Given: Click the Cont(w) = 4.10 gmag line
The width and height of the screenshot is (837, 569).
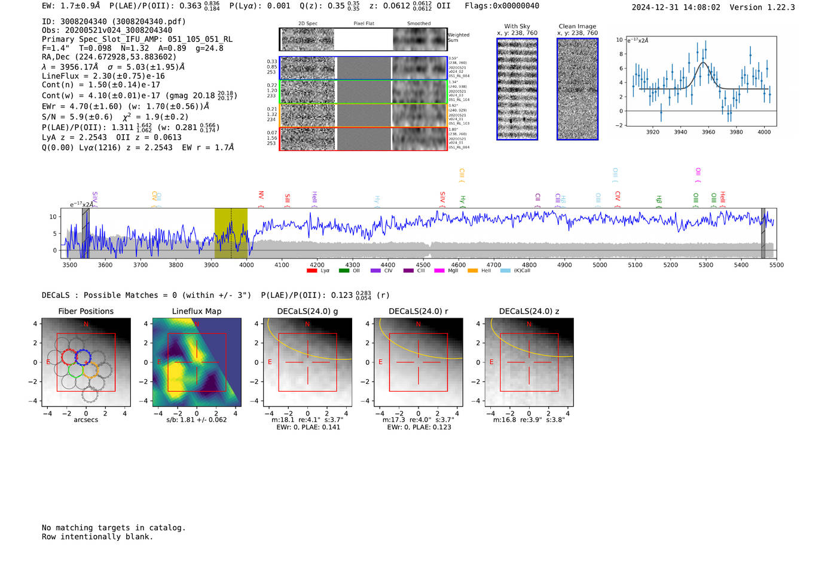Looking at the screenshot, I should point(140,96).
